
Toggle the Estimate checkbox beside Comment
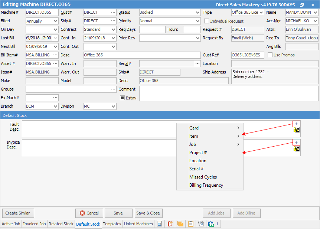pyautogui.click(x=122, y=98)
